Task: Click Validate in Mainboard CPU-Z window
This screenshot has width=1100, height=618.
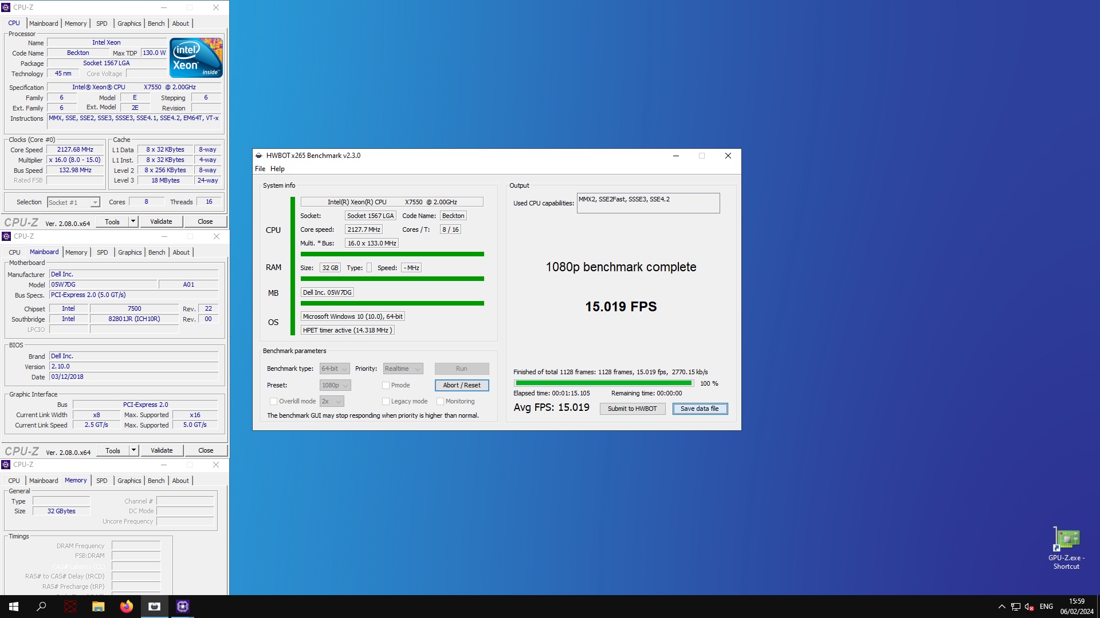Action: (x=162, y=450)
